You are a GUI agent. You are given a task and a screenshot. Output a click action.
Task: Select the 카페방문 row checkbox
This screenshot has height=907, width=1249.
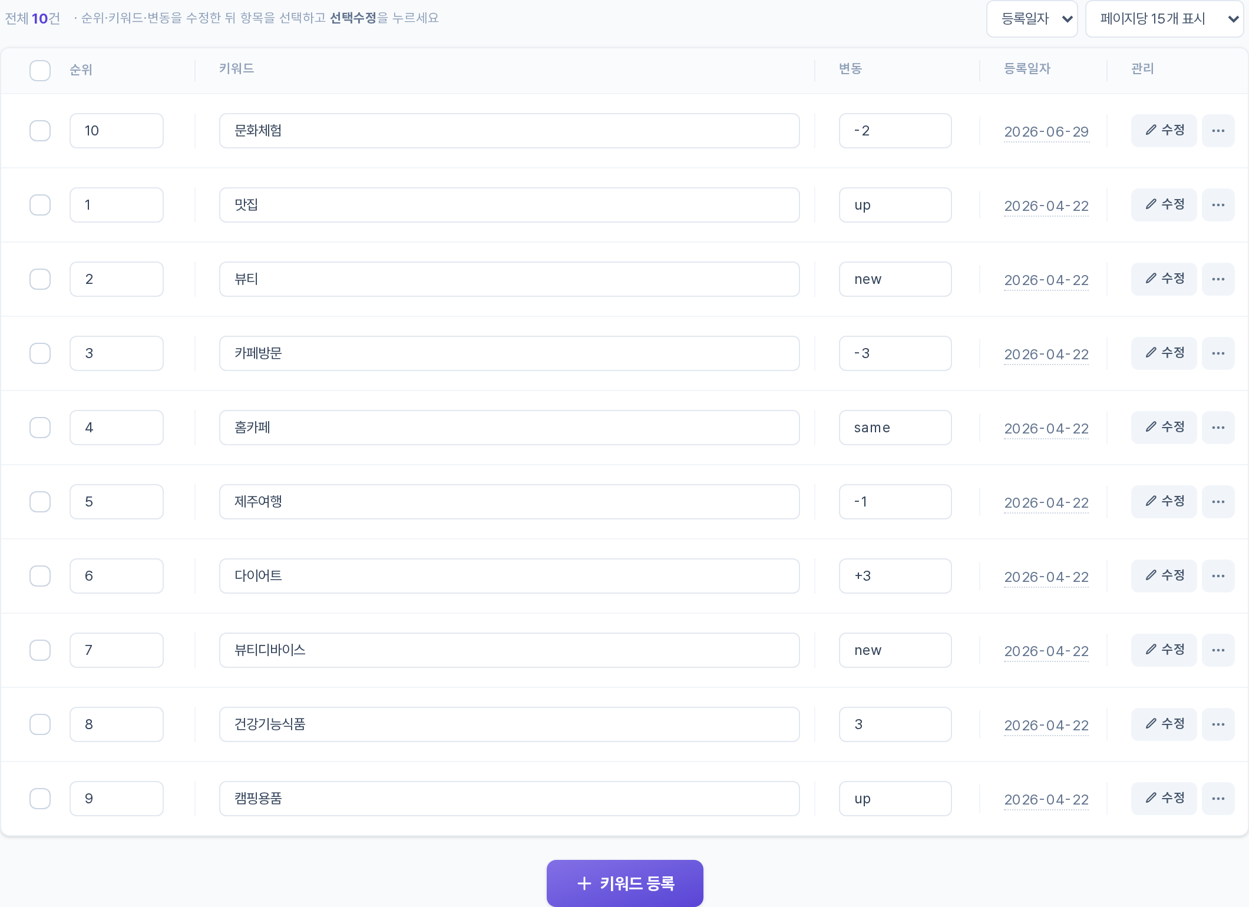[40, 353]
